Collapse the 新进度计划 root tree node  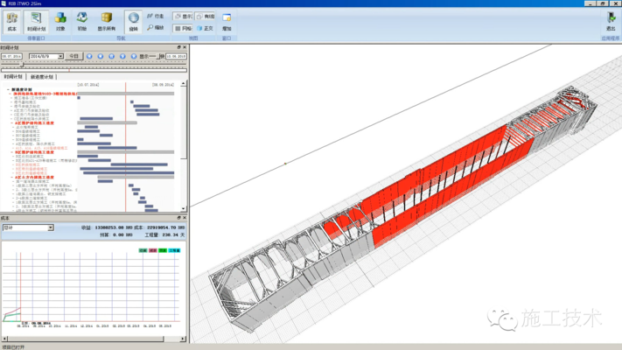[8, 89]
